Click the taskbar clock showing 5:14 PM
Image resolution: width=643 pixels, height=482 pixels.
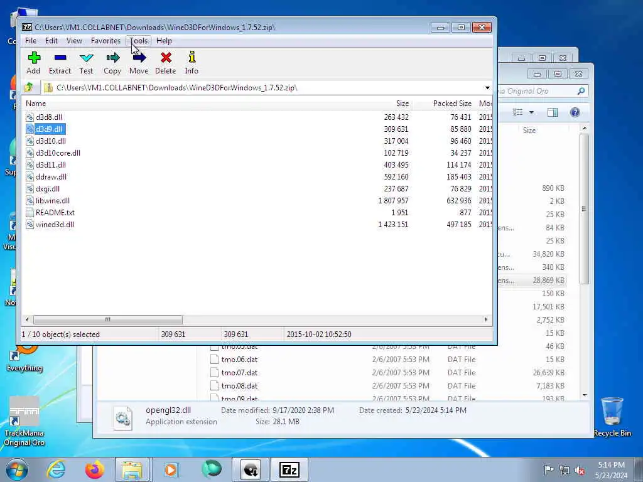612,470
